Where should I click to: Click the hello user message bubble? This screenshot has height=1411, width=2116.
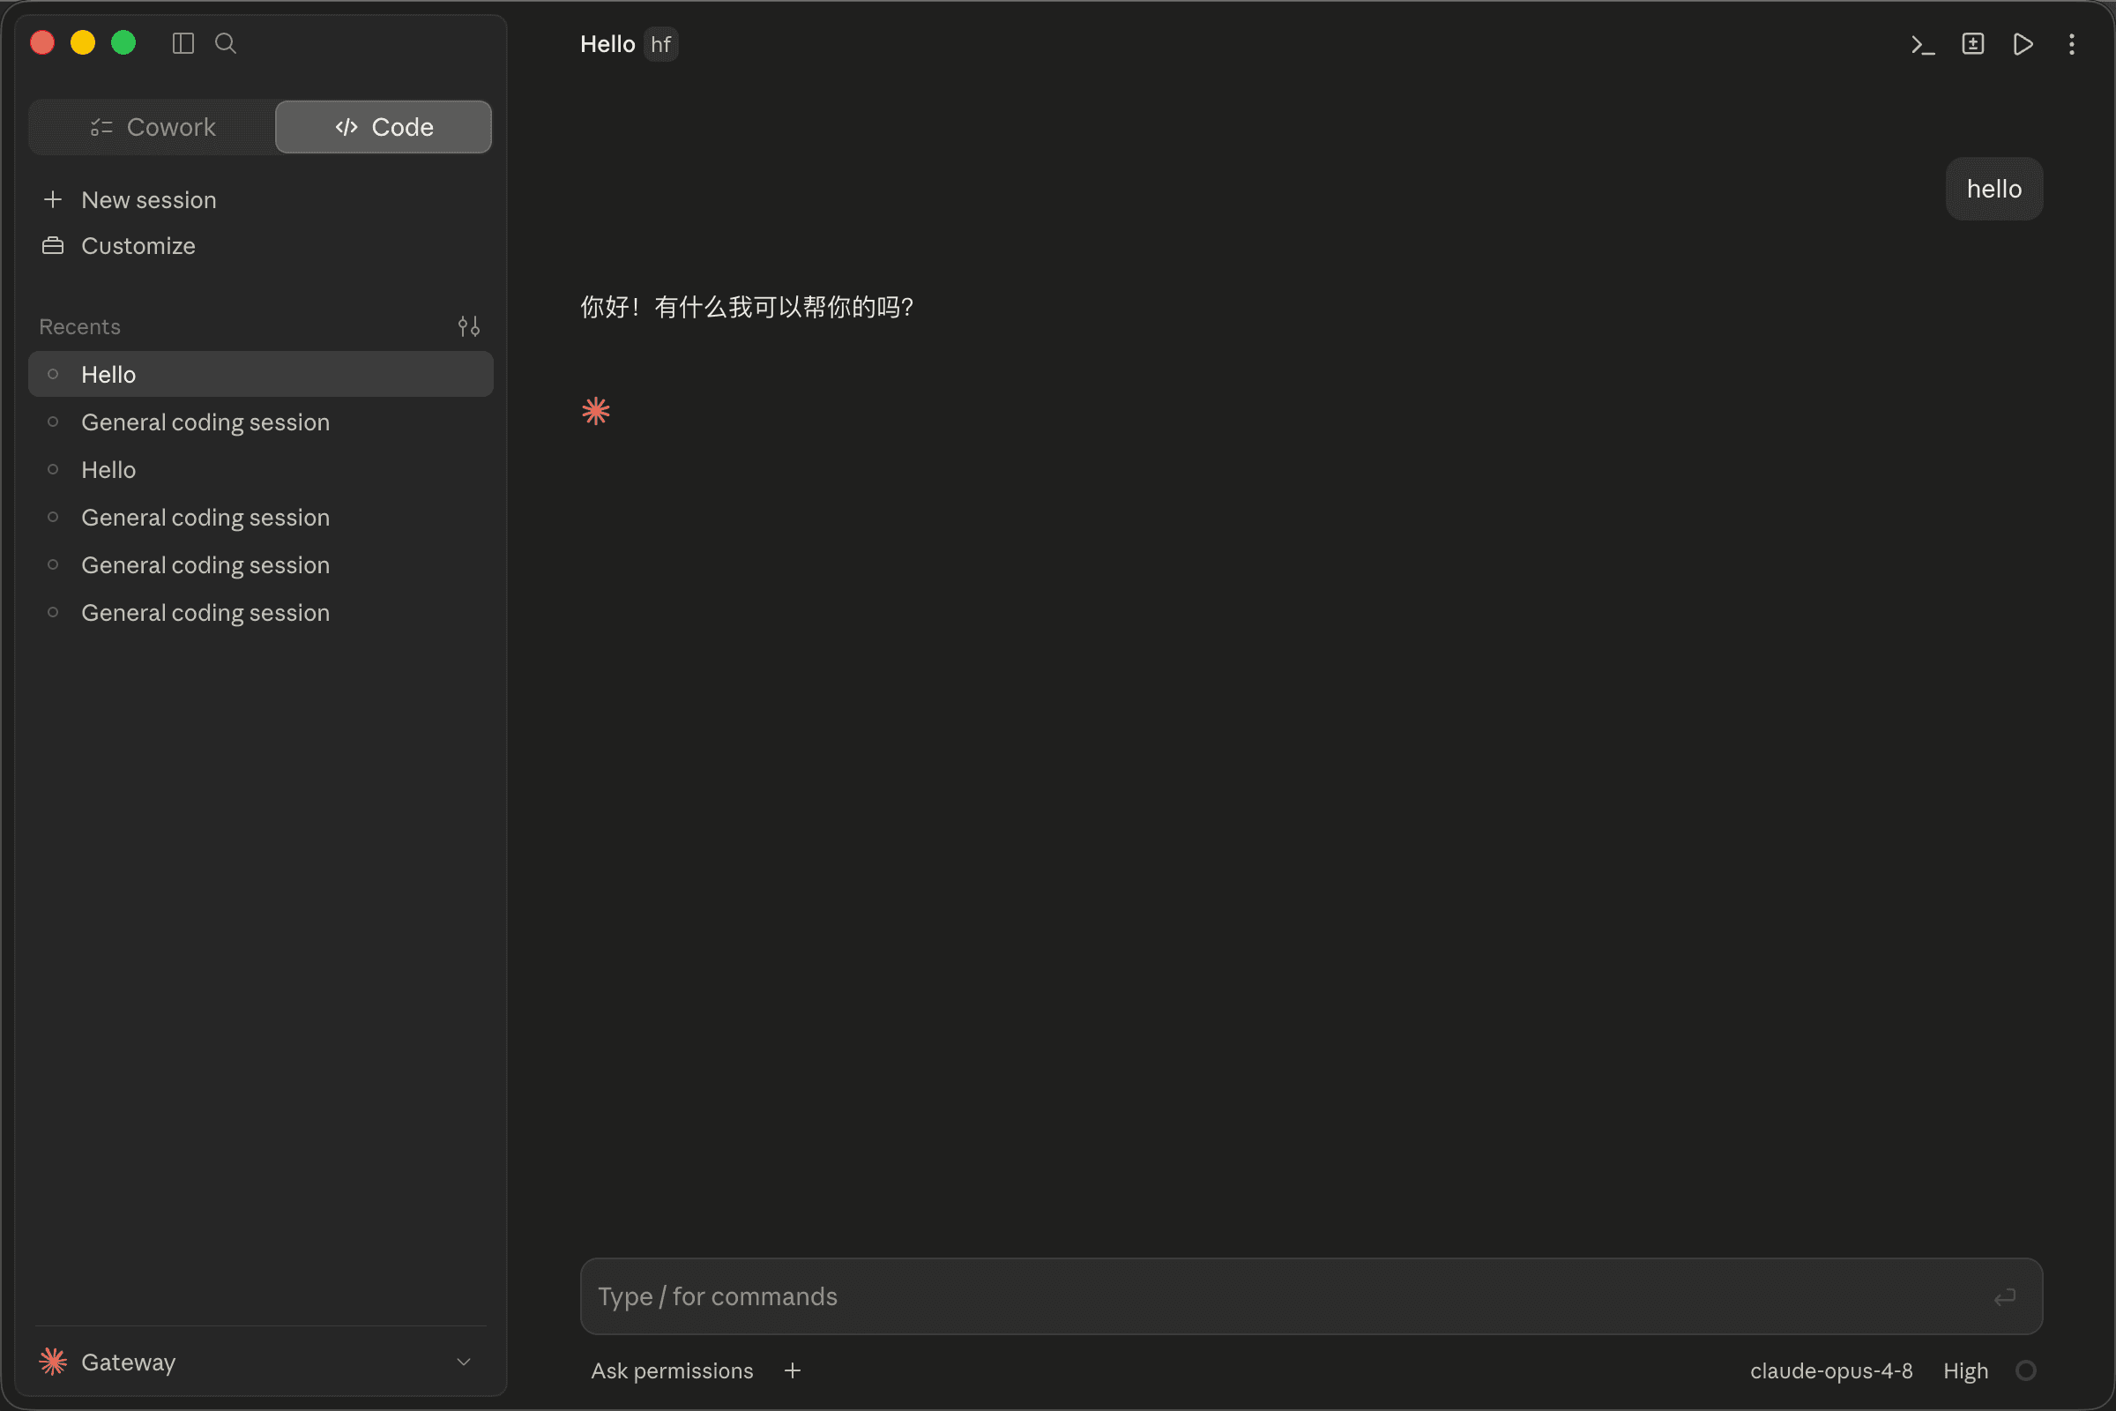(x=1993, y=189)
